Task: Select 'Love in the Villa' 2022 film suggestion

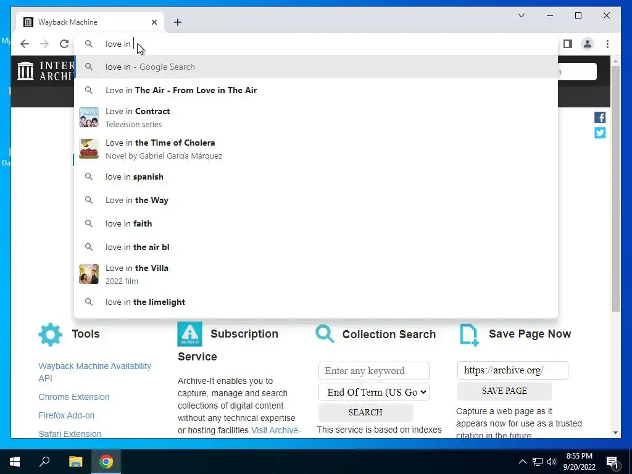Action: tap(316, 274)
